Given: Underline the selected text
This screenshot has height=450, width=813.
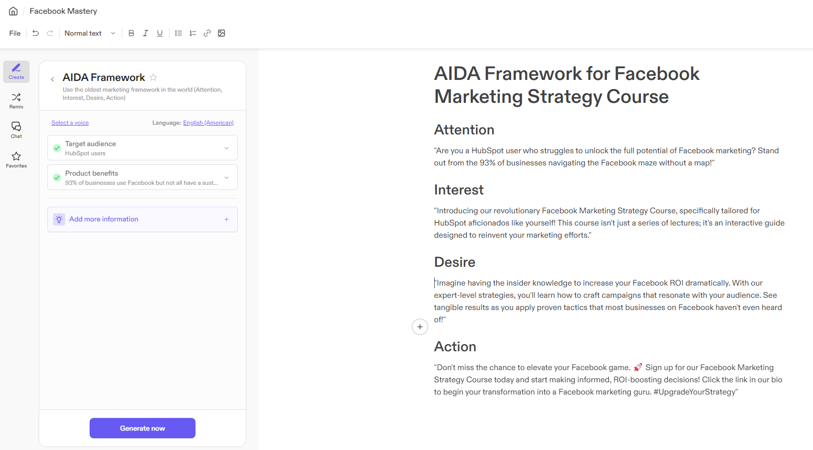Looking at the screenshot, I should [x=160, y=33].
